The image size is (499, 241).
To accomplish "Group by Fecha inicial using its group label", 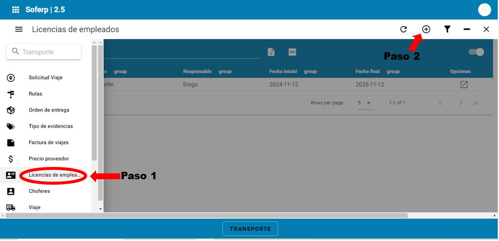I will 310,72.
